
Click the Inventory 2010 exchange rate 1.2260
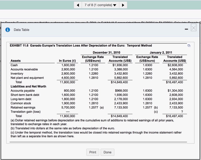(93, 74)
